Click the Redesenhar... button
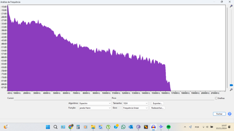The height and width of the screenshot is (131, 234). 157,108
